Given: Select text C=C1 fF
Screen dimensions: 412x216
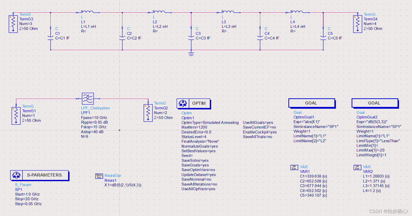Looking at the screenshot, I should (x=62, y=38).
